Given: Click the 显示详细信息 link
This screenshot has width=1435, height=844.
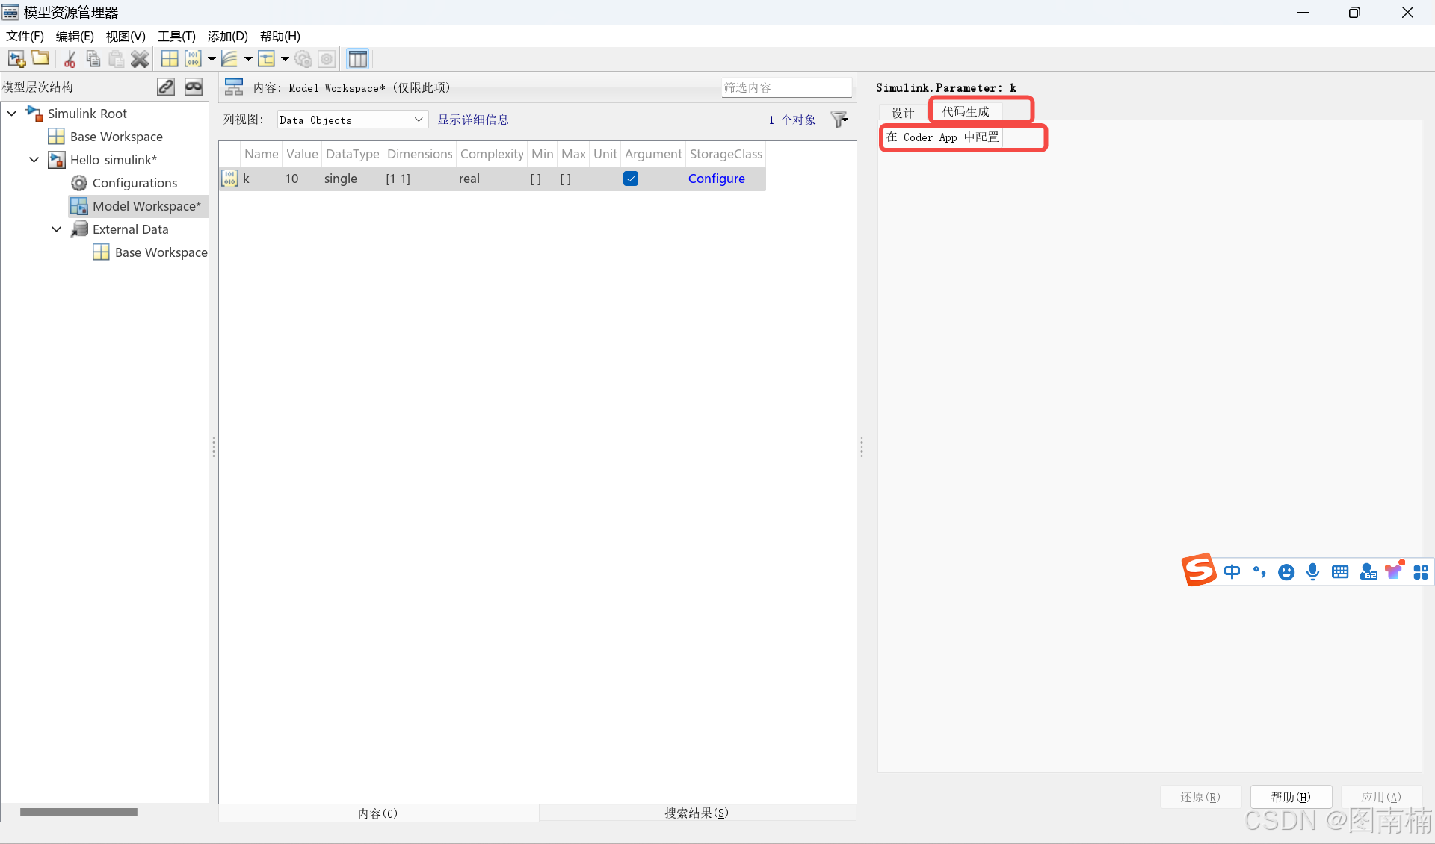Looking at the screenshot, I should [x=472, y=120].
